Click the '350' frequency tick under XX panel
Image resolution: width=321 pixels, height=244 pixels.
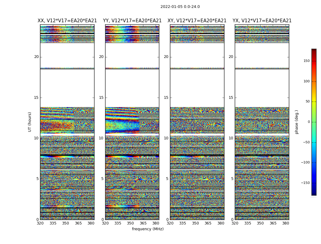click(65, 223)
